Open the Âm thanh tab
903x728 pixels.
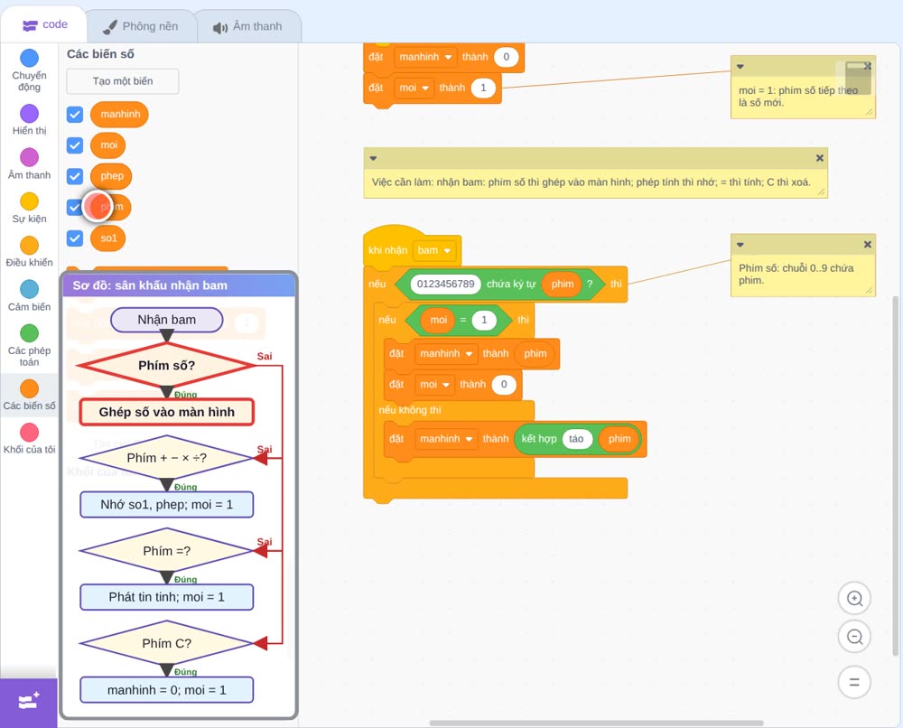[x=247, y=26]
